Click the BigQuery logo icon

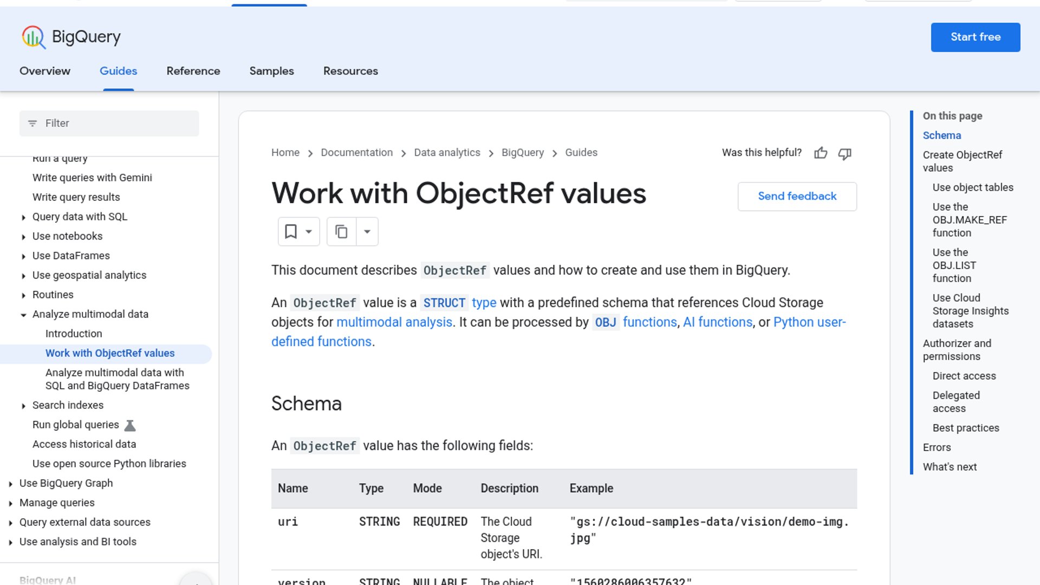point(34,37)
